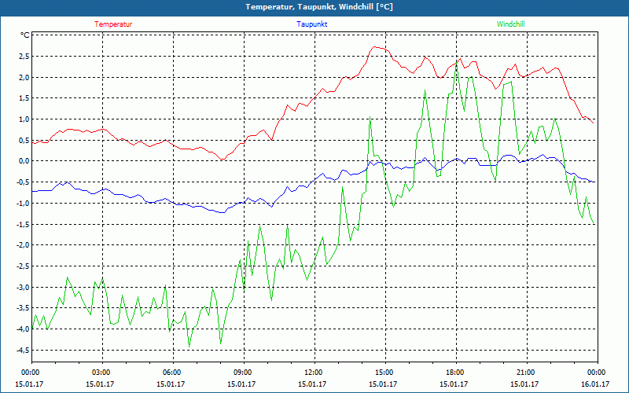This screenshot has width=629, height=393.
Task: Click the '03:00' time label
Action: (103, 373)
